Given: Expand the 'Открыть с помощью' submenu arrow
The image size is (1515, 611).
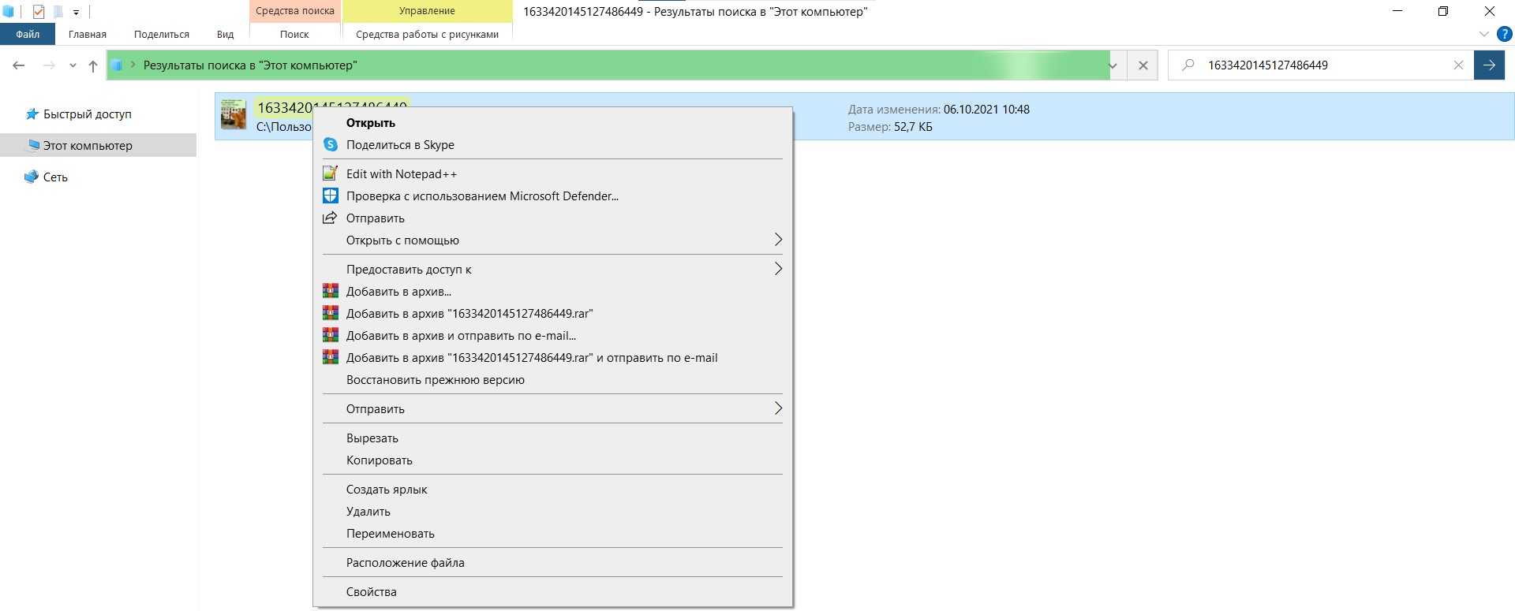Looking at the screenshot, I should 777,240.
